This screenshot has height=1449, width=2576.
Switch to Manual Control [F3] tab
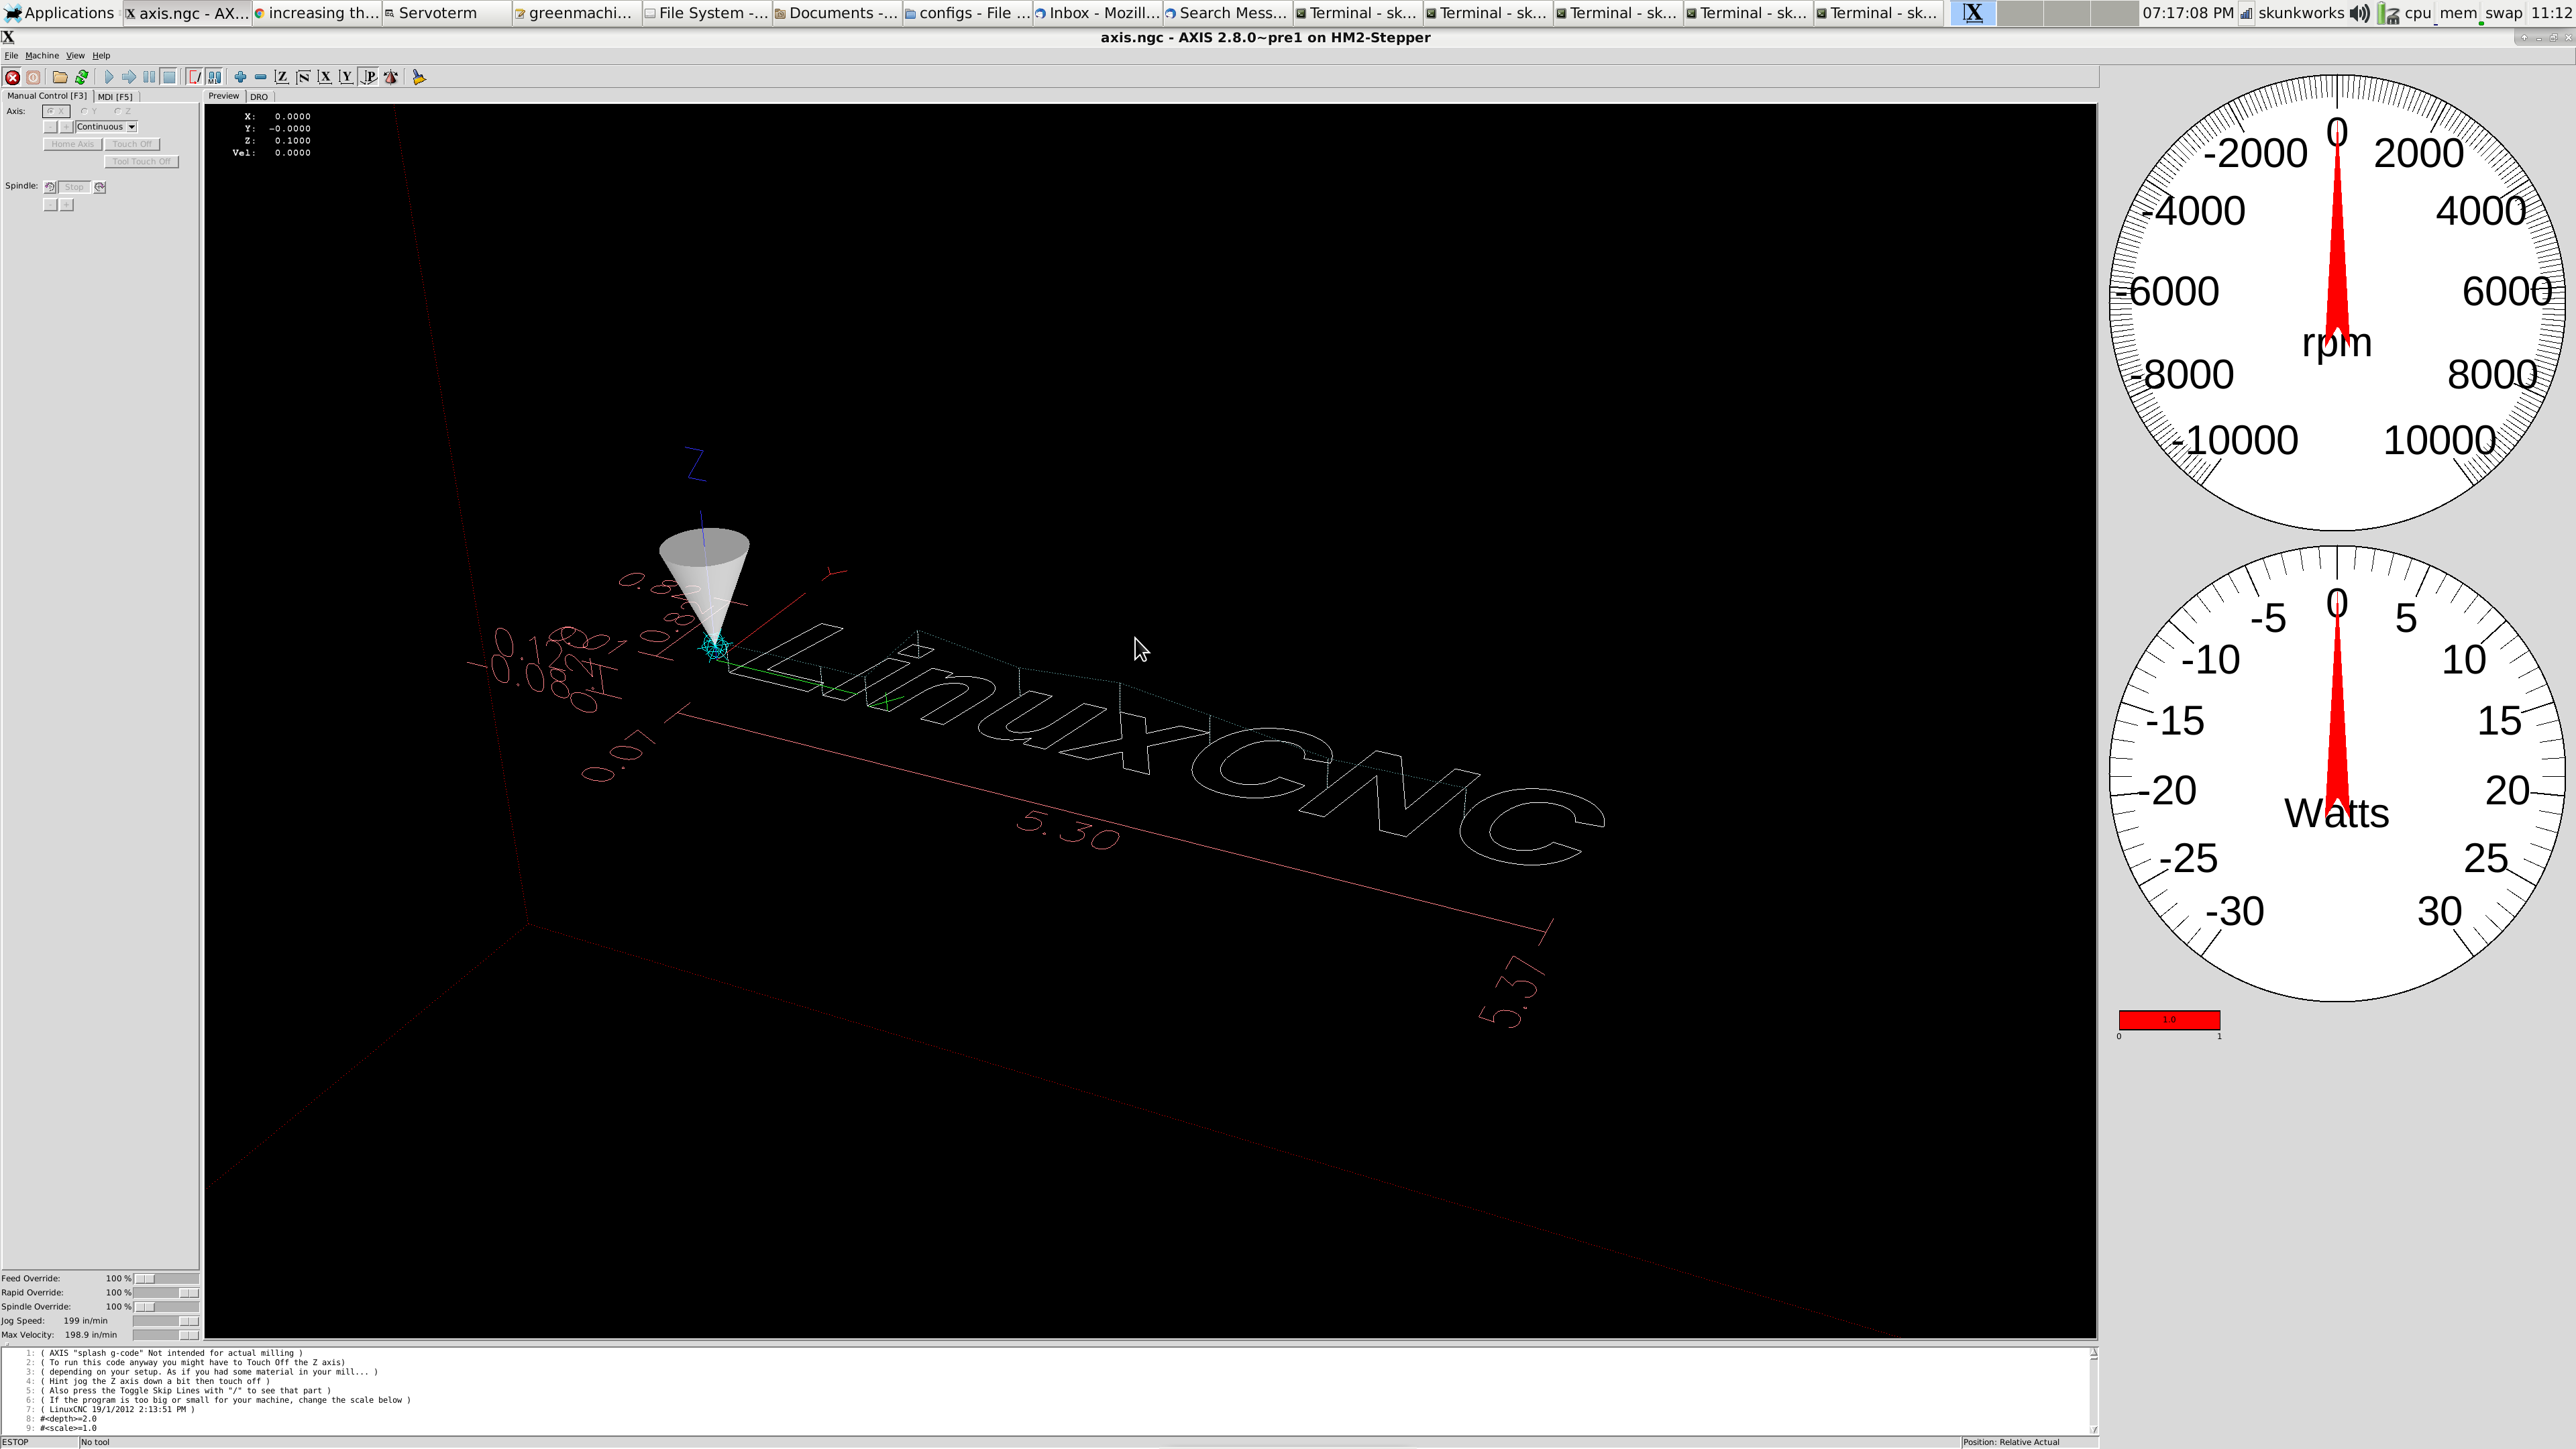click(47, 96)
